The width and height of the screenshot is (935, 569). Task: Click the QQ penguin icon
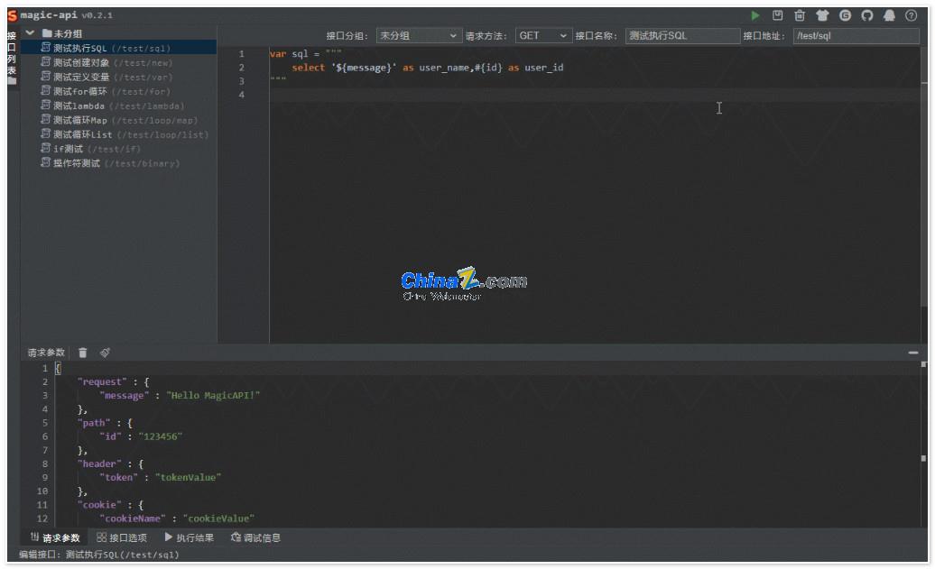click(x=890, y=15)
